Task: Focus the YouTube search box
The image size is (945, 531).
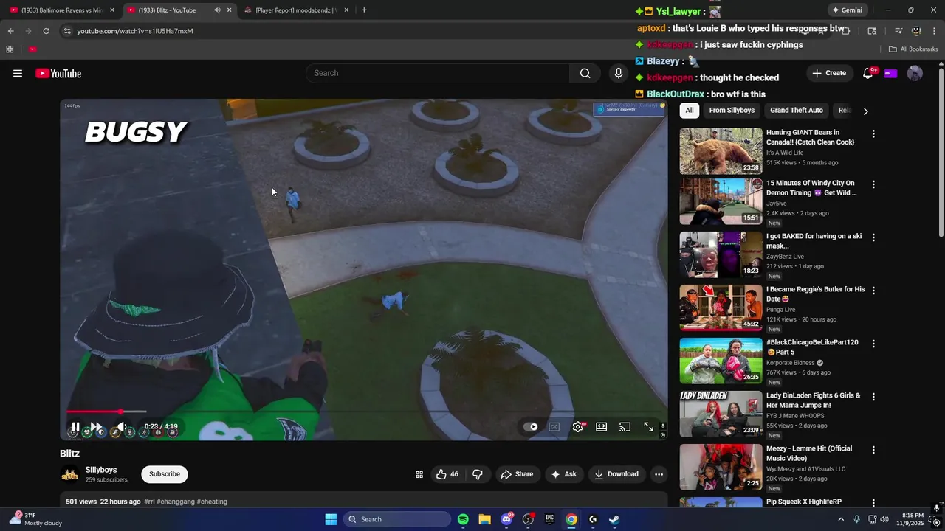Action: [437, 73]
